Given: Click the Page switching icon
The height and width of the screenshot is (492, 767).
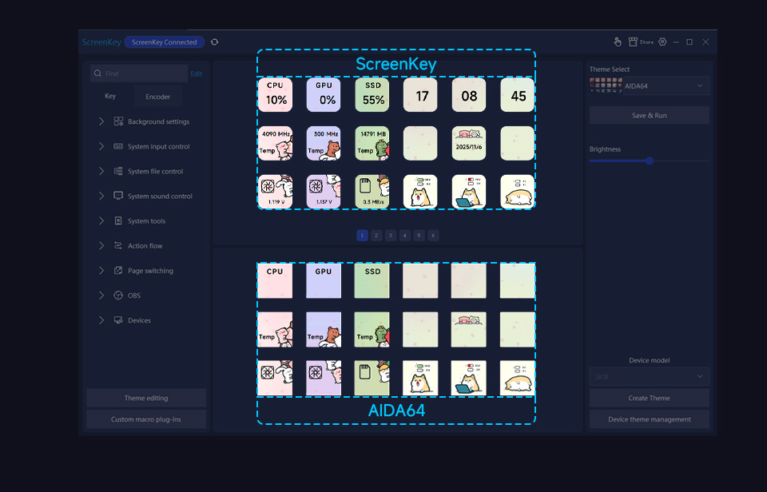Looking at the screenshot, I should [118, 271].
